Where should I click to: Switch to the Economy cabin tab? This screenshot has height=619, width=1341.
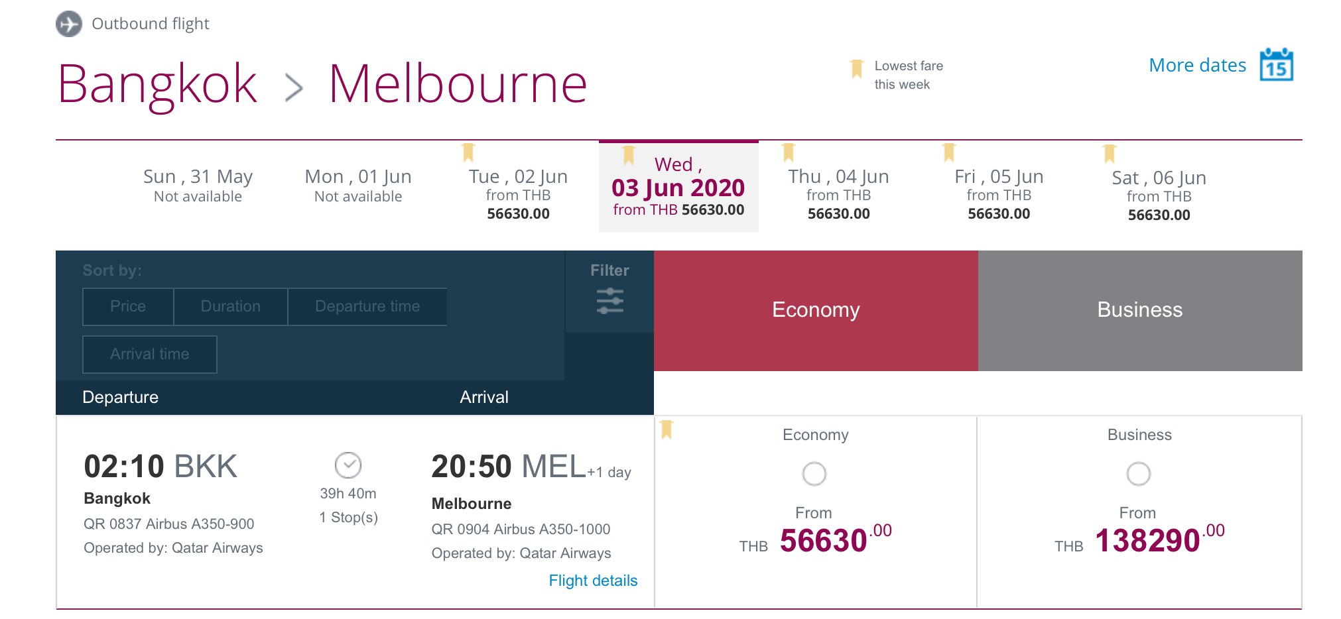click(816, 310)
